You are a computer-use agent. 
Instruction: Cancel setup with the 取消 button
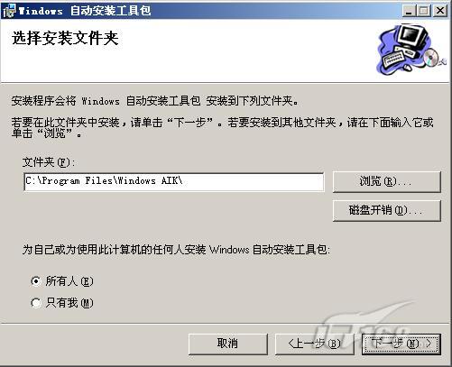tap(227, 344)
